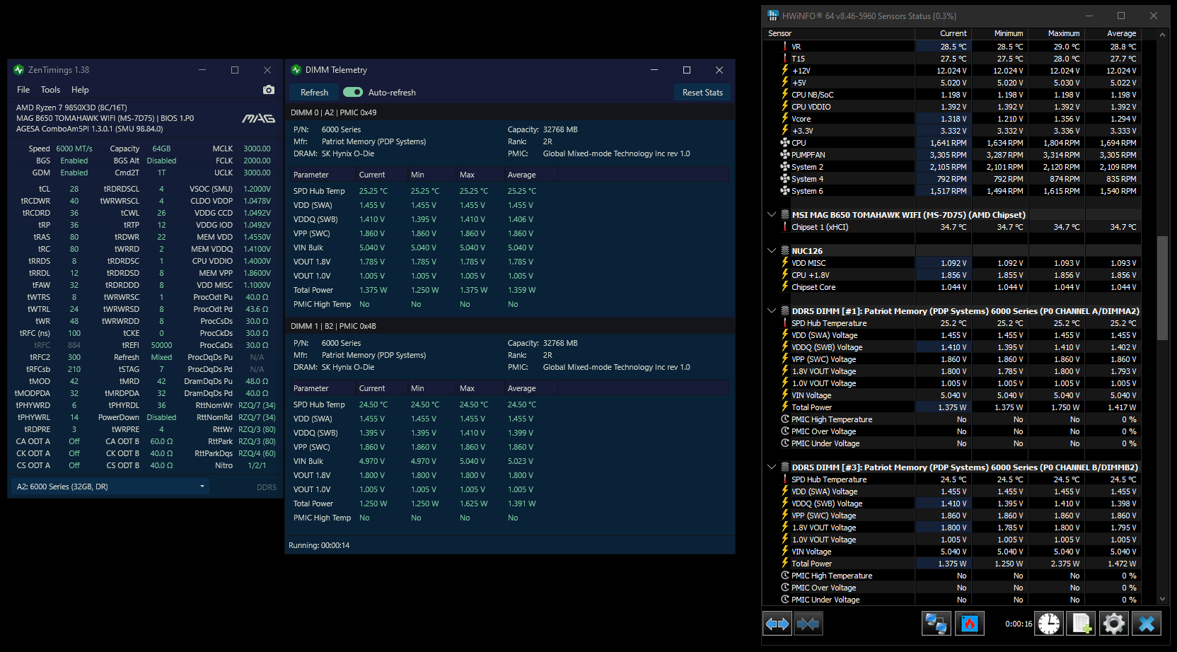Click the DDR5 DIMM [#1] Patriot Memory heading
The height and width of the screenshot is (652, 1177).
[x=966, y=311]
